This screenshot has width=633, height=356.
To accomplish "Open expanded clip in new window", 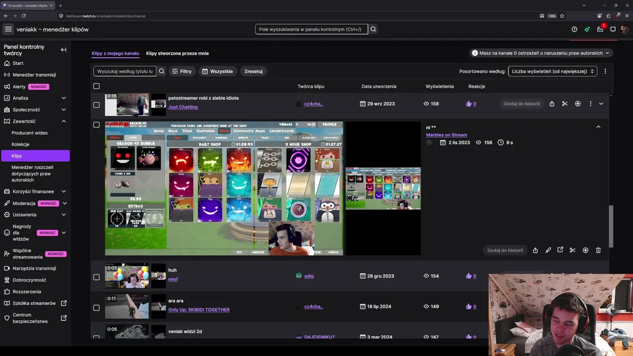I will pos(560,250).
